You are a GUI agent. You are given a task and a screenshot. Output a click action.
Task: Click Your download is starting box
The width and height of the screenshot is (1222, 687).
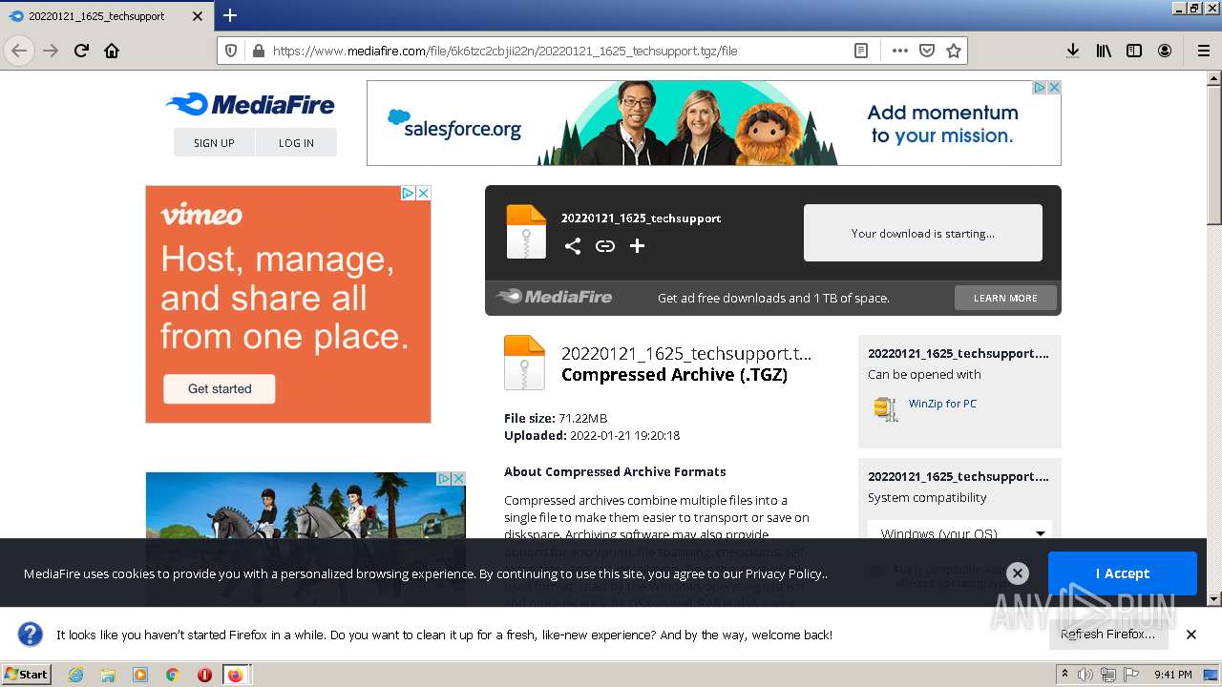(x=922, y=233)
